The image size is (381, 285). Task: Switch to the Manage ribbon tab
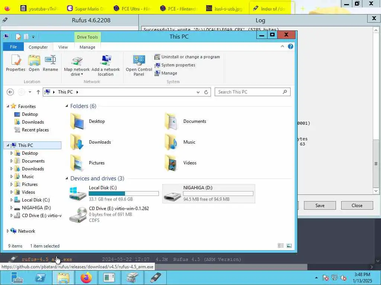(87, 47)
